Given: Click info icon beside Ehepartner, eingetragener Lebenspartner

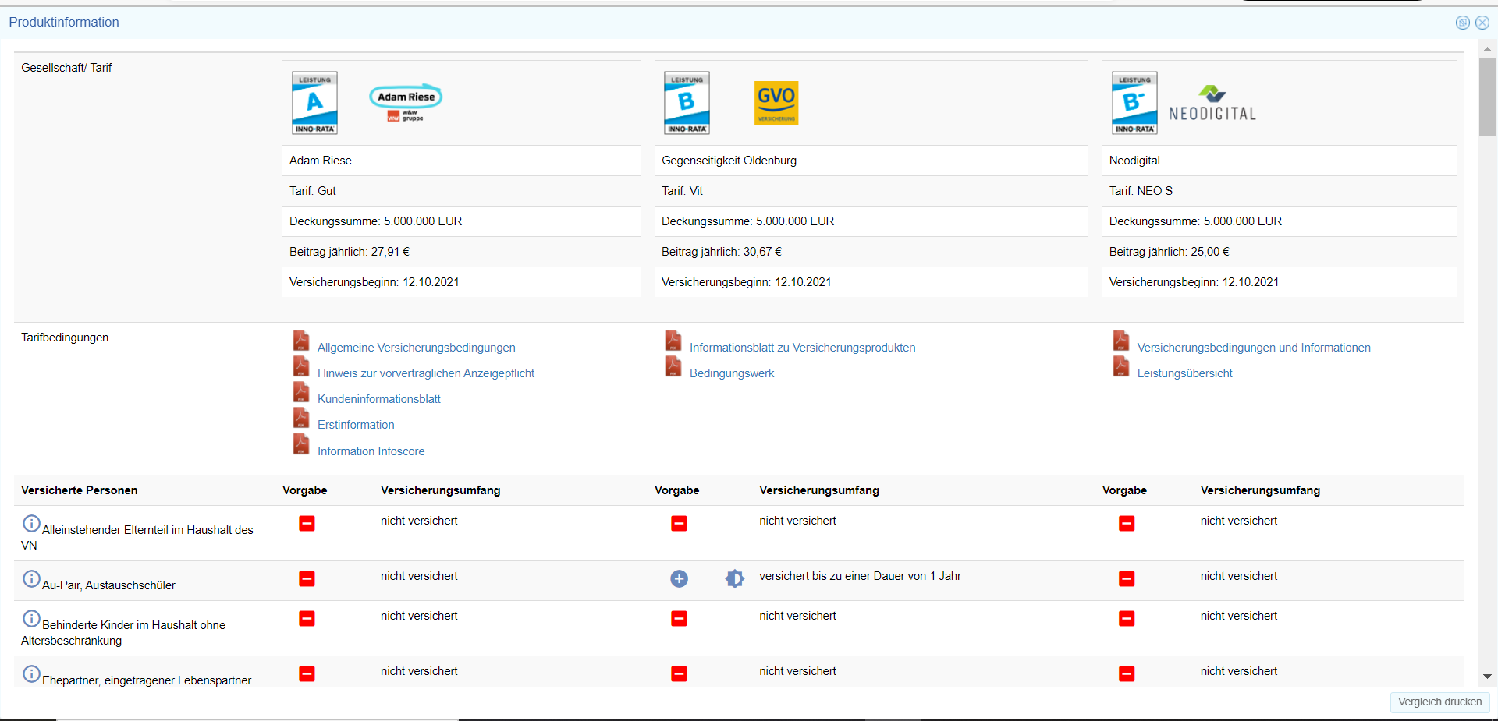Looking at the screenshot, I should point(31,674).
